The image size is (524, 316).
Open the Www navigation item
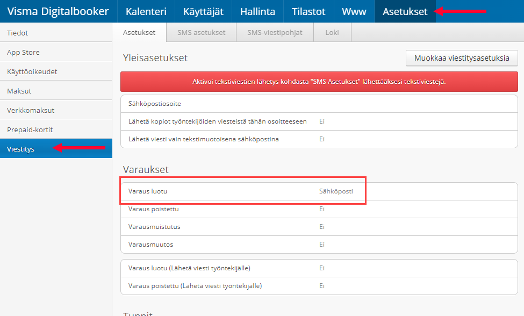354,11
